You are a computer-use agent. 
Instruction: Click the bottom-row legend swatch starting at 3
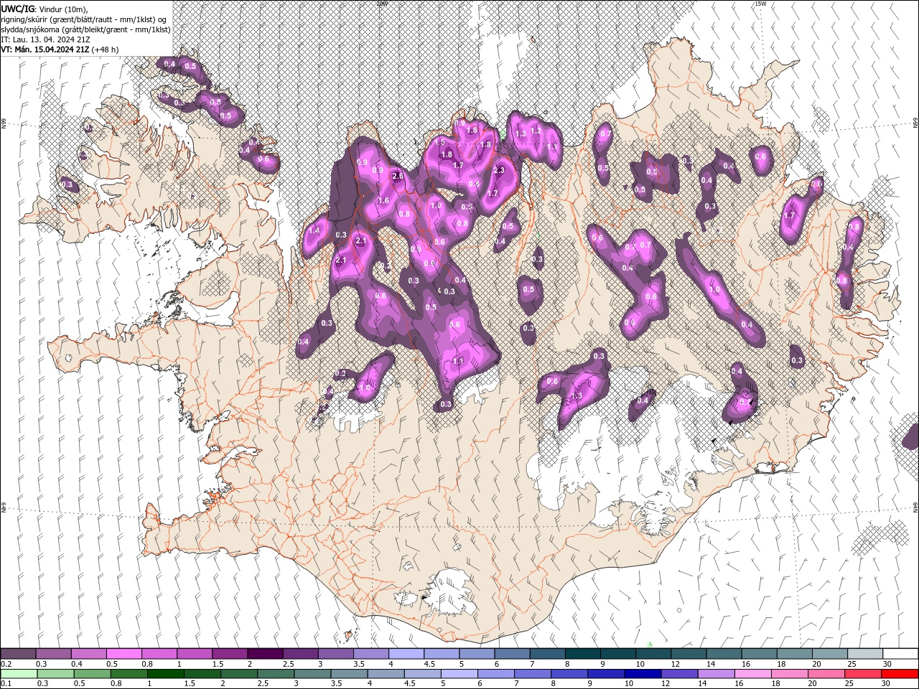312,674
